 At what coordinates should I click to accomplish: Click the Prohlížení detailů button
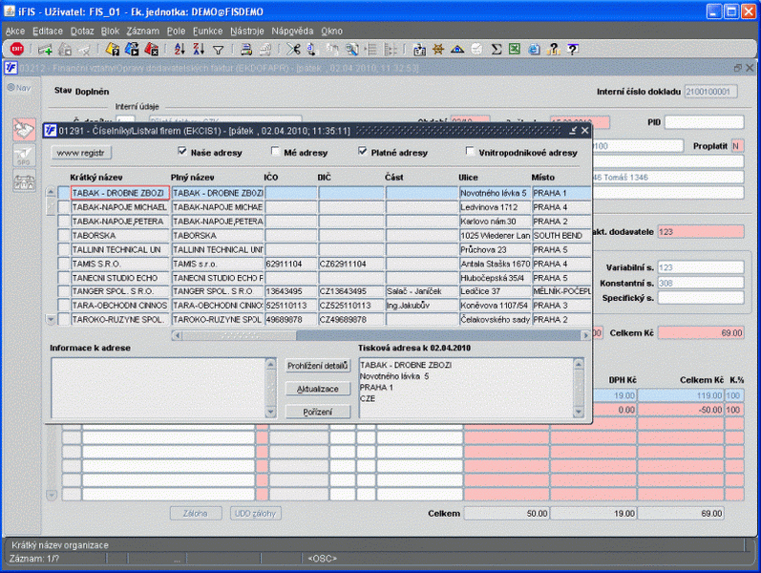(x=318, y=366)
